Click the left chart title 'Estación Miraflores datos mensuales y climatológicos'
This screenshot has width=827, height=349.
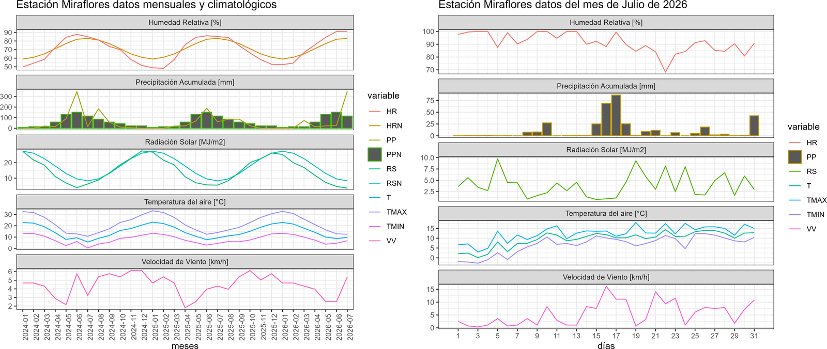[x=147, y=5]
